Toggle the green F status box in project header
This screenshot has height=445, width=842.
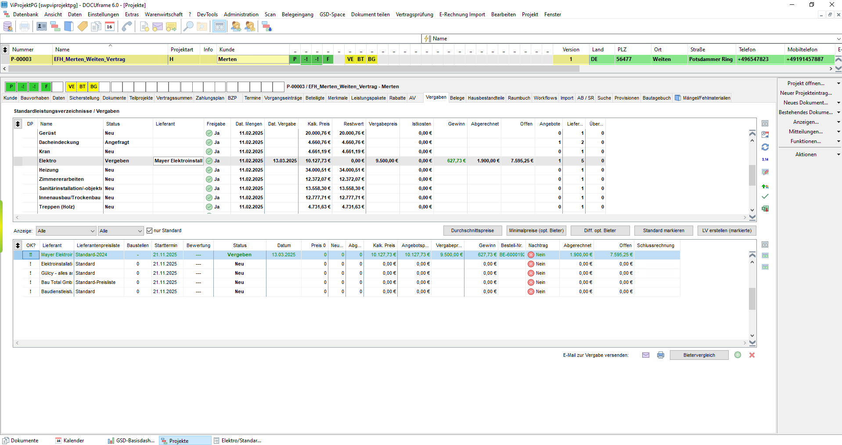click(x=46, y=86)
